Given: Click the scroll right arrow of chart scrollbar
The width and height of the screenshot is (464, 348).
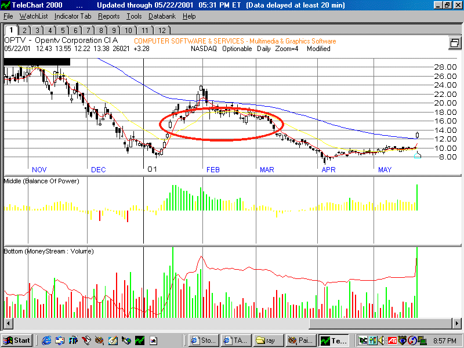Looking at the screenshot, I should (x=456, y=323).
